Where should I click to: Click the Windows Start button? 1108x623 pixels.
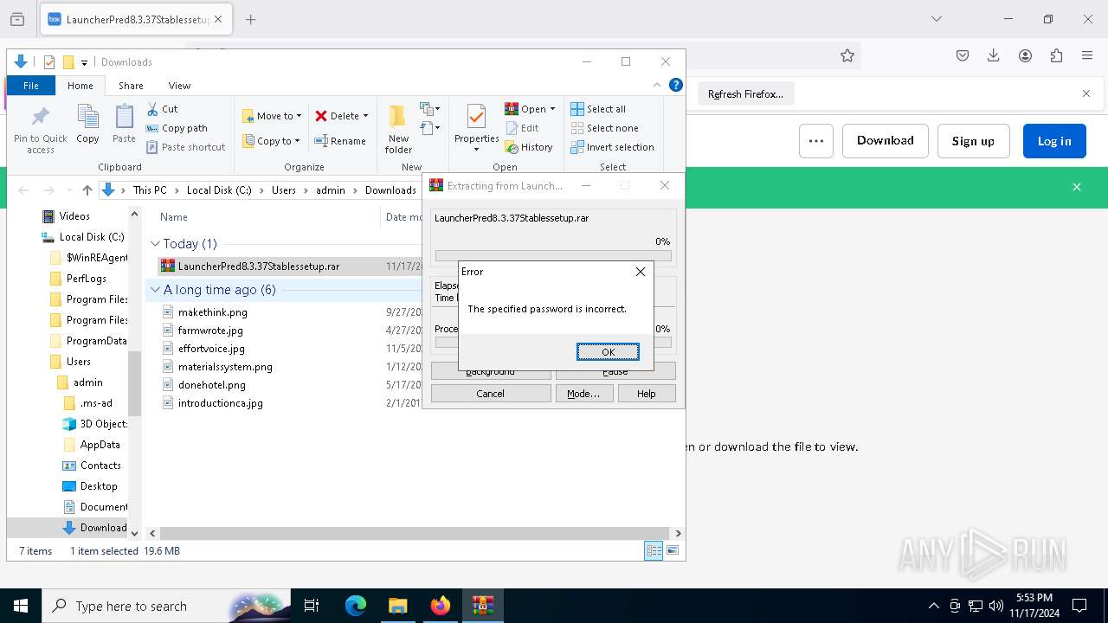point(21,606)
